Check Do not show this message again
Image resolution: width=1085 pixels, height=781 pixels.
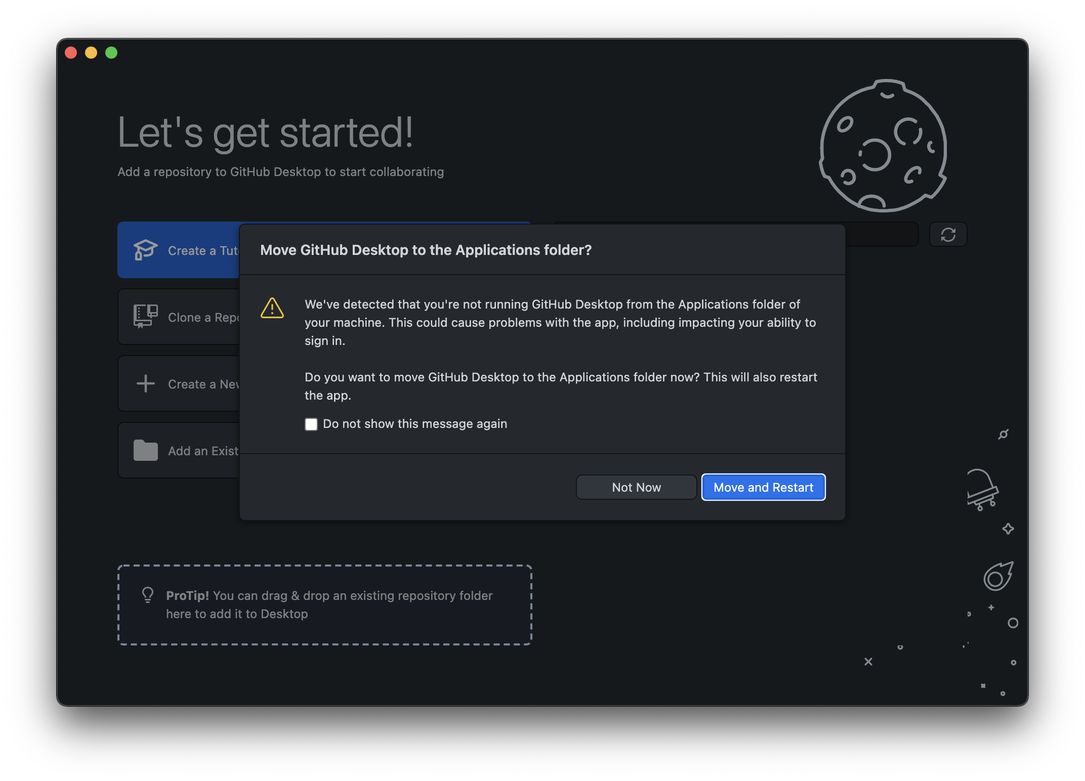tap(311, 424)
